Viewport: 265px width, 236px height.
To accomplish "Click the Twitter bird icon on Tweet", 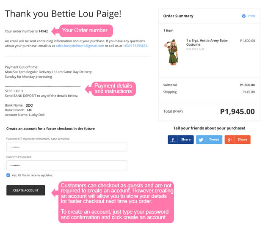I will (x=201, y=140).
